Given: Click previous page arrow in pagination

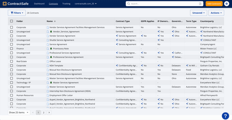Looking at the screenshot, I should coord(33,113).
